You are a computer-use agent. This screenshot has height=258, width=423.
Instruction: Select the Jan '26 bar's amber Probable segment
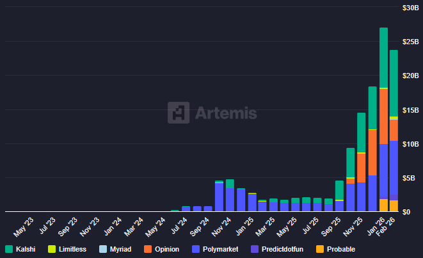pos(383,205)
